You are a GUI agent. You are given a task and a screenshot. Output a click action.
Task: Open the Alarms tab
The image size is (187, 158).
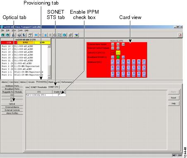click(5, 82)
